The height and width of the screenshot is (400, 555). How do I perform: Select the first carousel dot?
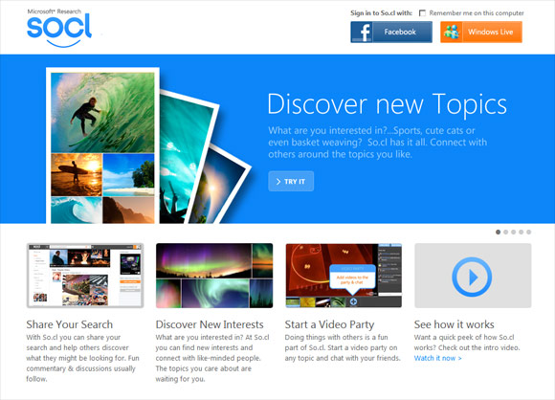(498, 233)
